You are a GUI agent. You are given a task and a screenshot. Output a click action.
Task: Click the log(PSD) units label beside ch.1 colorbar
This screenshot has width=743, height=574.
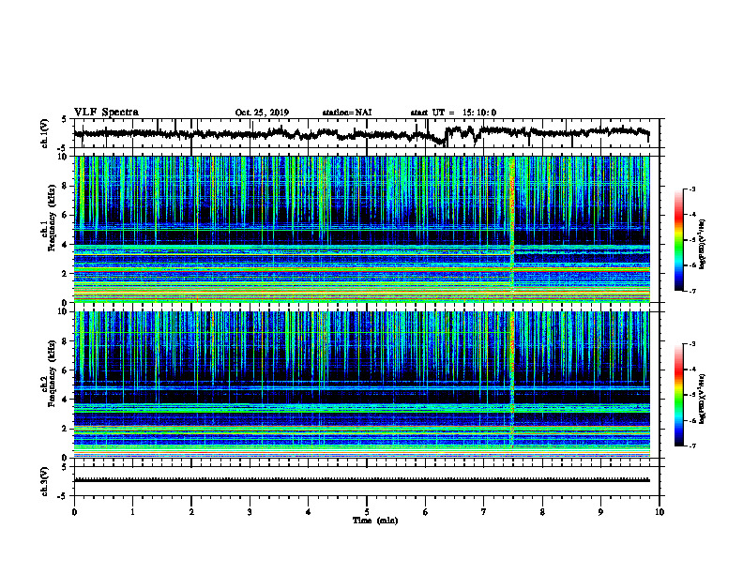point(703,245)
